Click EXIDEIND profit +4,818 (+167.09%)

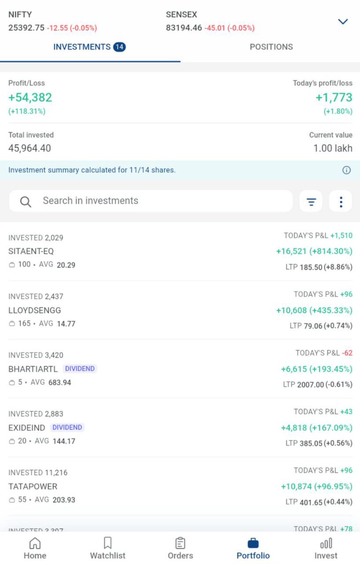pos(316,428)
